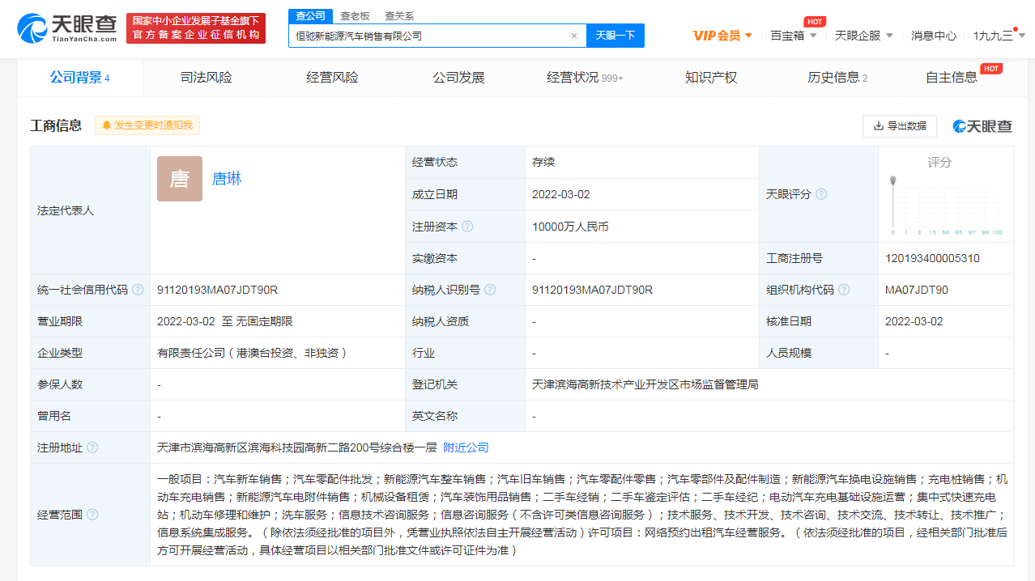The height and width of the screenshot is (581, 1035).
Task: Click the 天眼查 logo beside the export button
Action: [982, 126]
